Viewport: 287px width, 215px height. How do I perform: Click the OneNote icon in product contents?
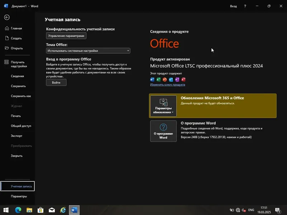(177, 79)
